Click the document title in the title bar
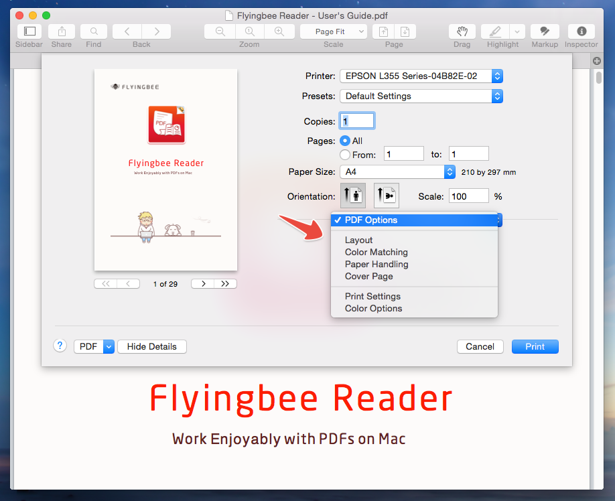This screenshot has height=501, width=615. pos(312,15)
